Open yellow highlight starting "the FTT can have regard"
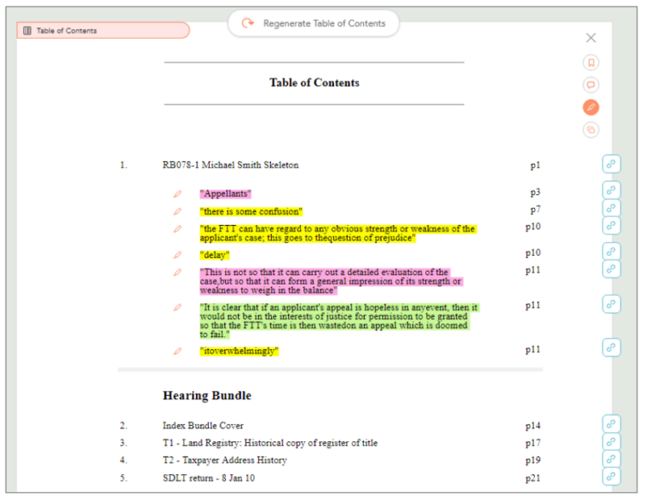 pyautogui.click(x=338, y=234)
